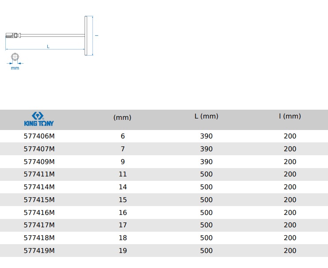This screenshot has height=268, width=328.
Task: Click product code 577418M
Action: pyautogui.click(x=39, y=238)
